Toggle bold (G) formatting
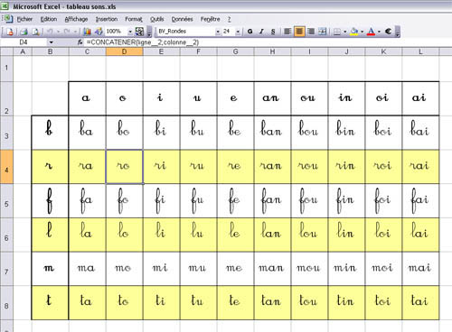 pos(250,32)
